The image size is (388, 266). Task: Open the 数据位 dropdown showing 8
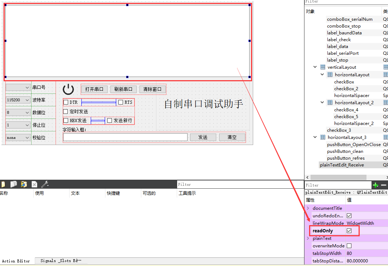pyautogui.click(x=18, y=113)
